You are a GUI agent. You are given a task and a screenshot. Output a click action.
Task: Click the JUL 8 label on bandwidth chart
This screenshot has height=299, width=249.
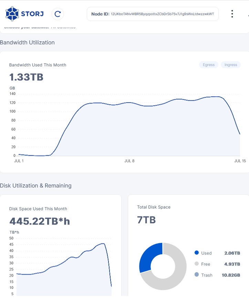tap(129, 161)
